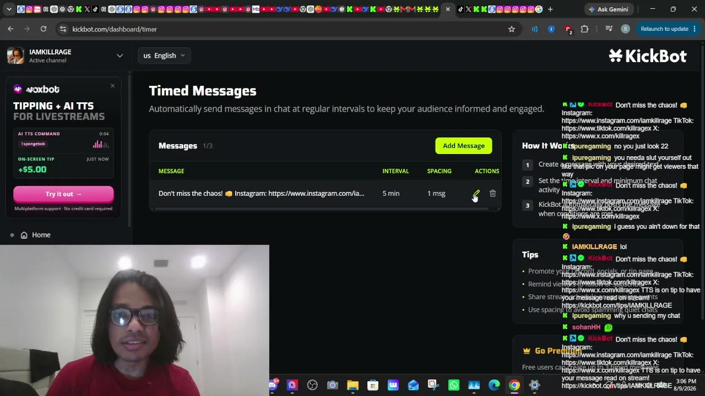The height and width of the screenshot is (396, 705).
Task: Open Snipping Tool from the taskbar
Action: click(433, 385)
